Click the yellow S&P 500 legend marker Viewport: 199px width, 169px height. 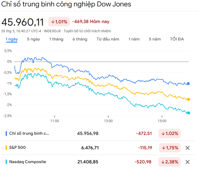(6, 148)
